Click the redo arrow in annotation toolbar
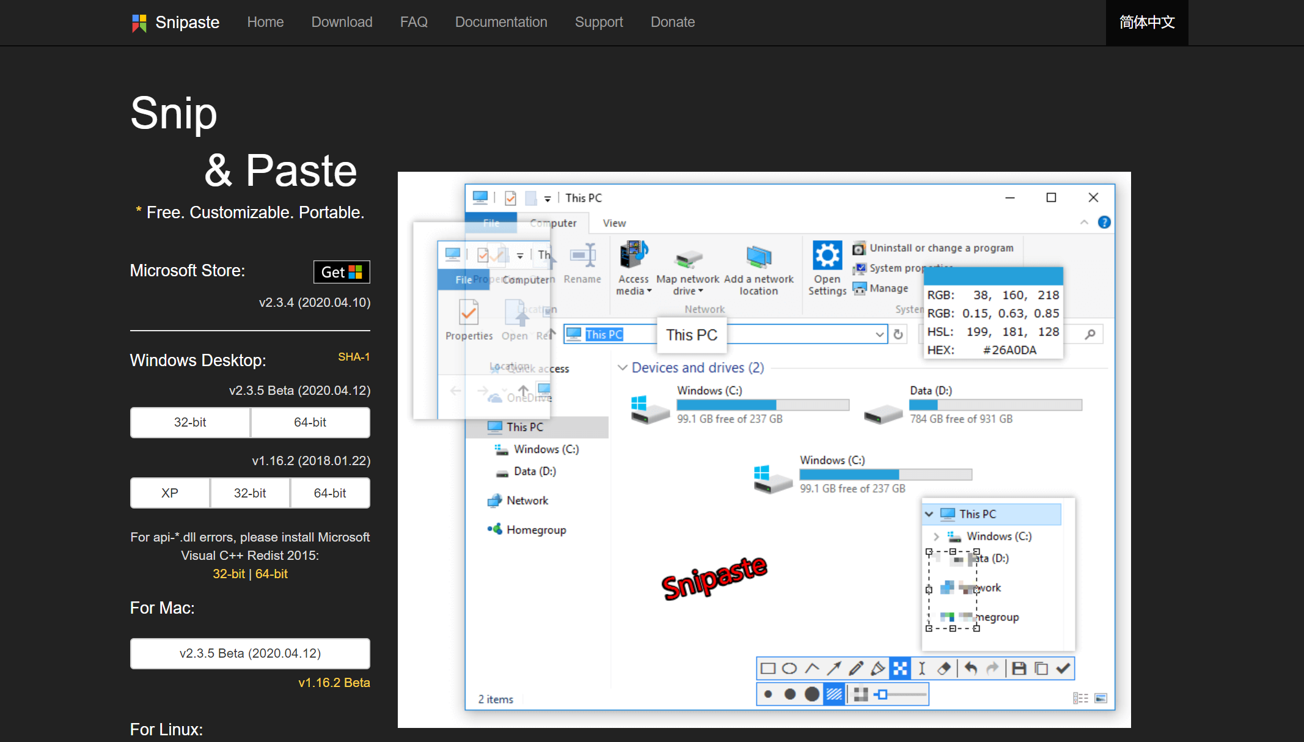This screenshot has width=1304, height=742. [x=992, y=669]
